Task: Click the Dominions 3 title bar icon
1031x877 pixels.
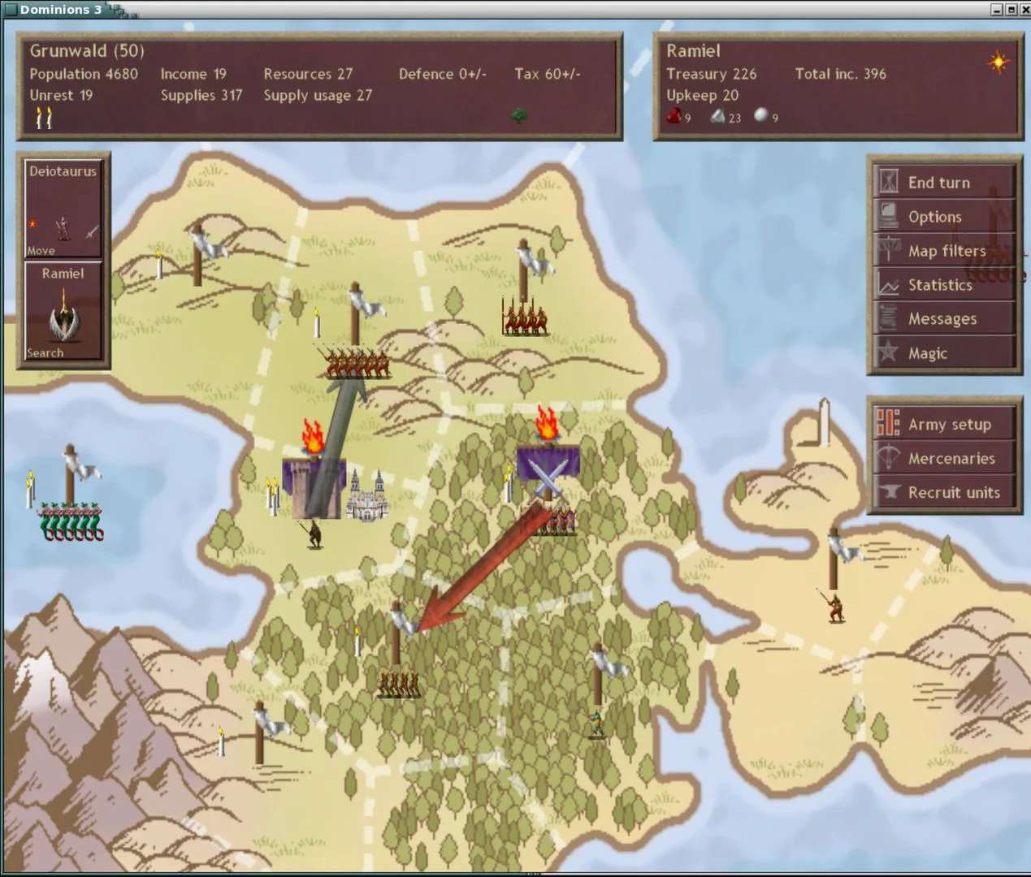Action: (11, 10)
